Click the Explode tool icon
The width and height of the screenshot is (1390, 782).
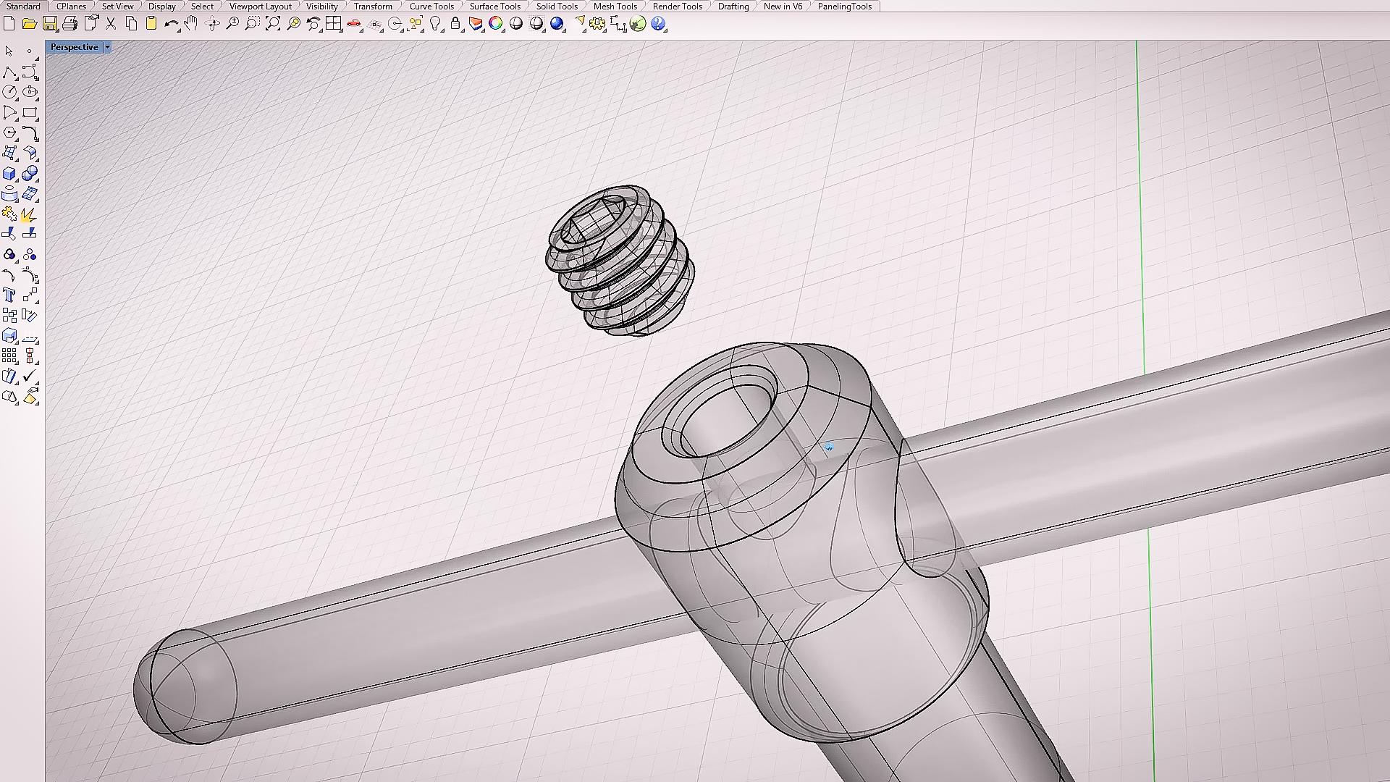[x=29, y=215]
